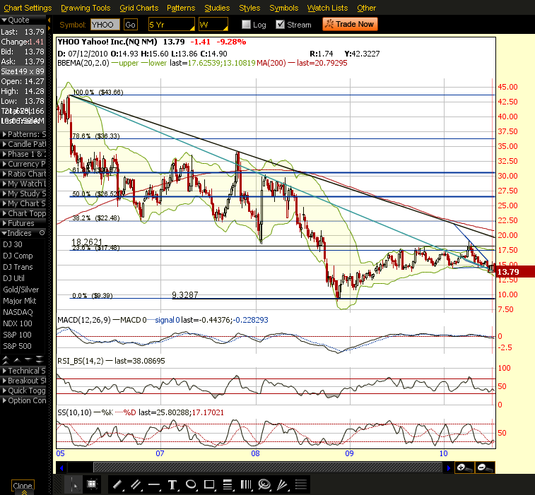This screenshot has width=535, height=495.
Task: Expand the Futures panel
Action: 23,223
